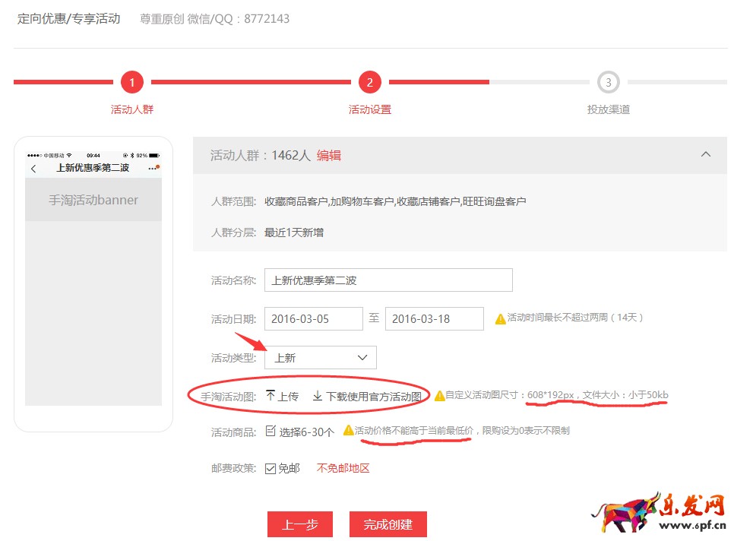Screen dimensions: 734x541
Task: Open the 活动类型 dropdown showing 上新
Action: point(320,358)
